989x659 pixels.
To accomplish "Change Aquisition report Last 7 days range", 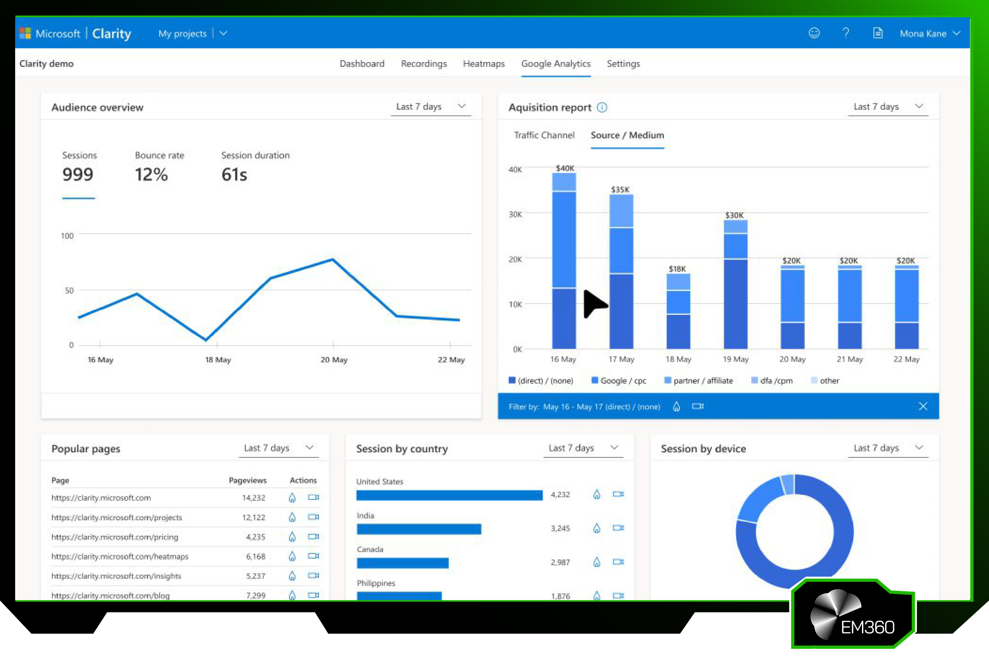I will coord(888,107).
